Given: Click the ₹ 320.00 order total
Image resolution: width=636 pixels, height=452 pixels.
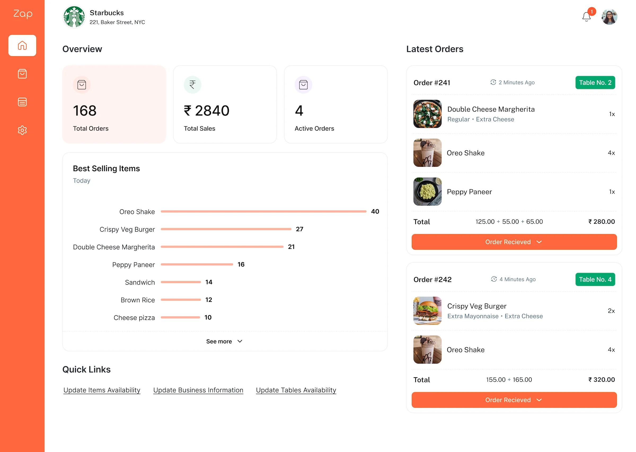Looking at the screenshot, I should pos(602,380).
